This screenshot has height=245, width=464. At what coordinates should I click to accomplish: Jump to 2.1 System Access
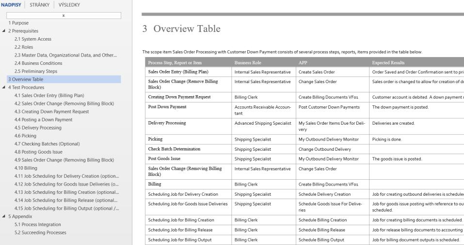click(33, 39)
